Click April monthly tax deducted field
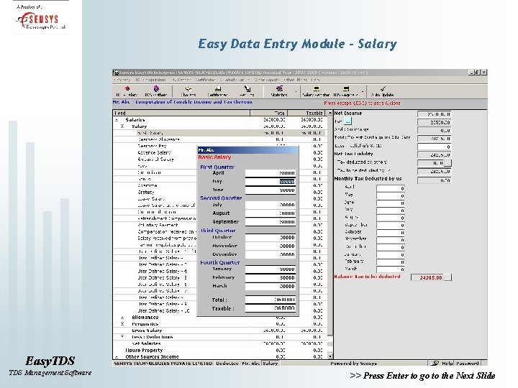The image size is (518, 388). coord(391,188)
